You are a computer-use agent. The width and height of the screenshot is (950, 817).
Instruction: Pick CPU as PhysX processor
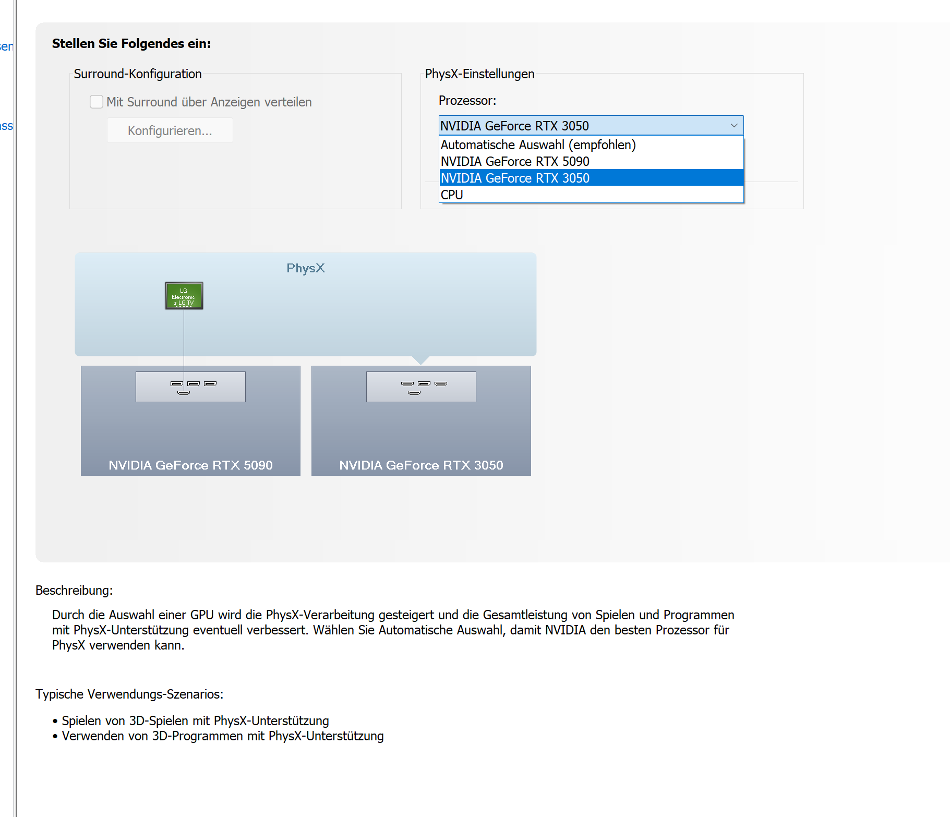591,195
